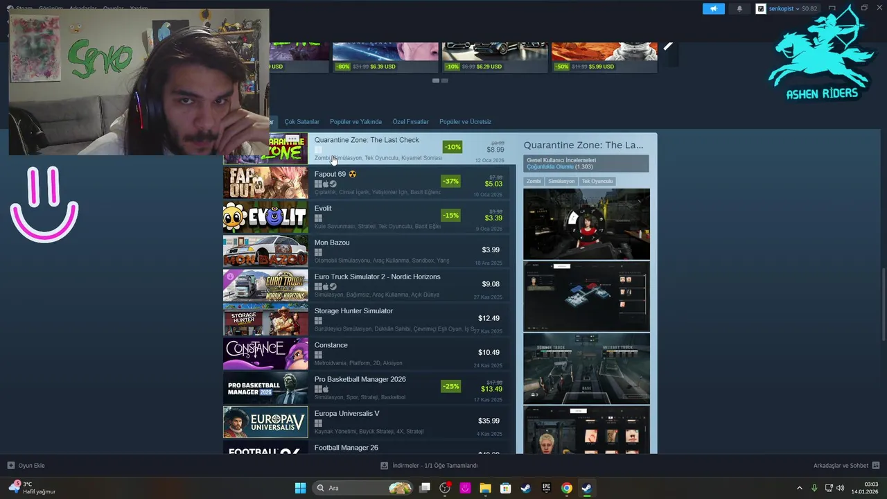Screen dimensions: 887x499
Task: Open the İndirmeler downloads status
Action: pyautogui.click(x=429, y=466)
